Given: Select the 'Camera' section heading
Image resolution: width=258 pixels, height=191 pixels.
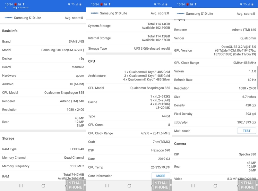Looking at the screenshot, I should [x=180, y=144].
